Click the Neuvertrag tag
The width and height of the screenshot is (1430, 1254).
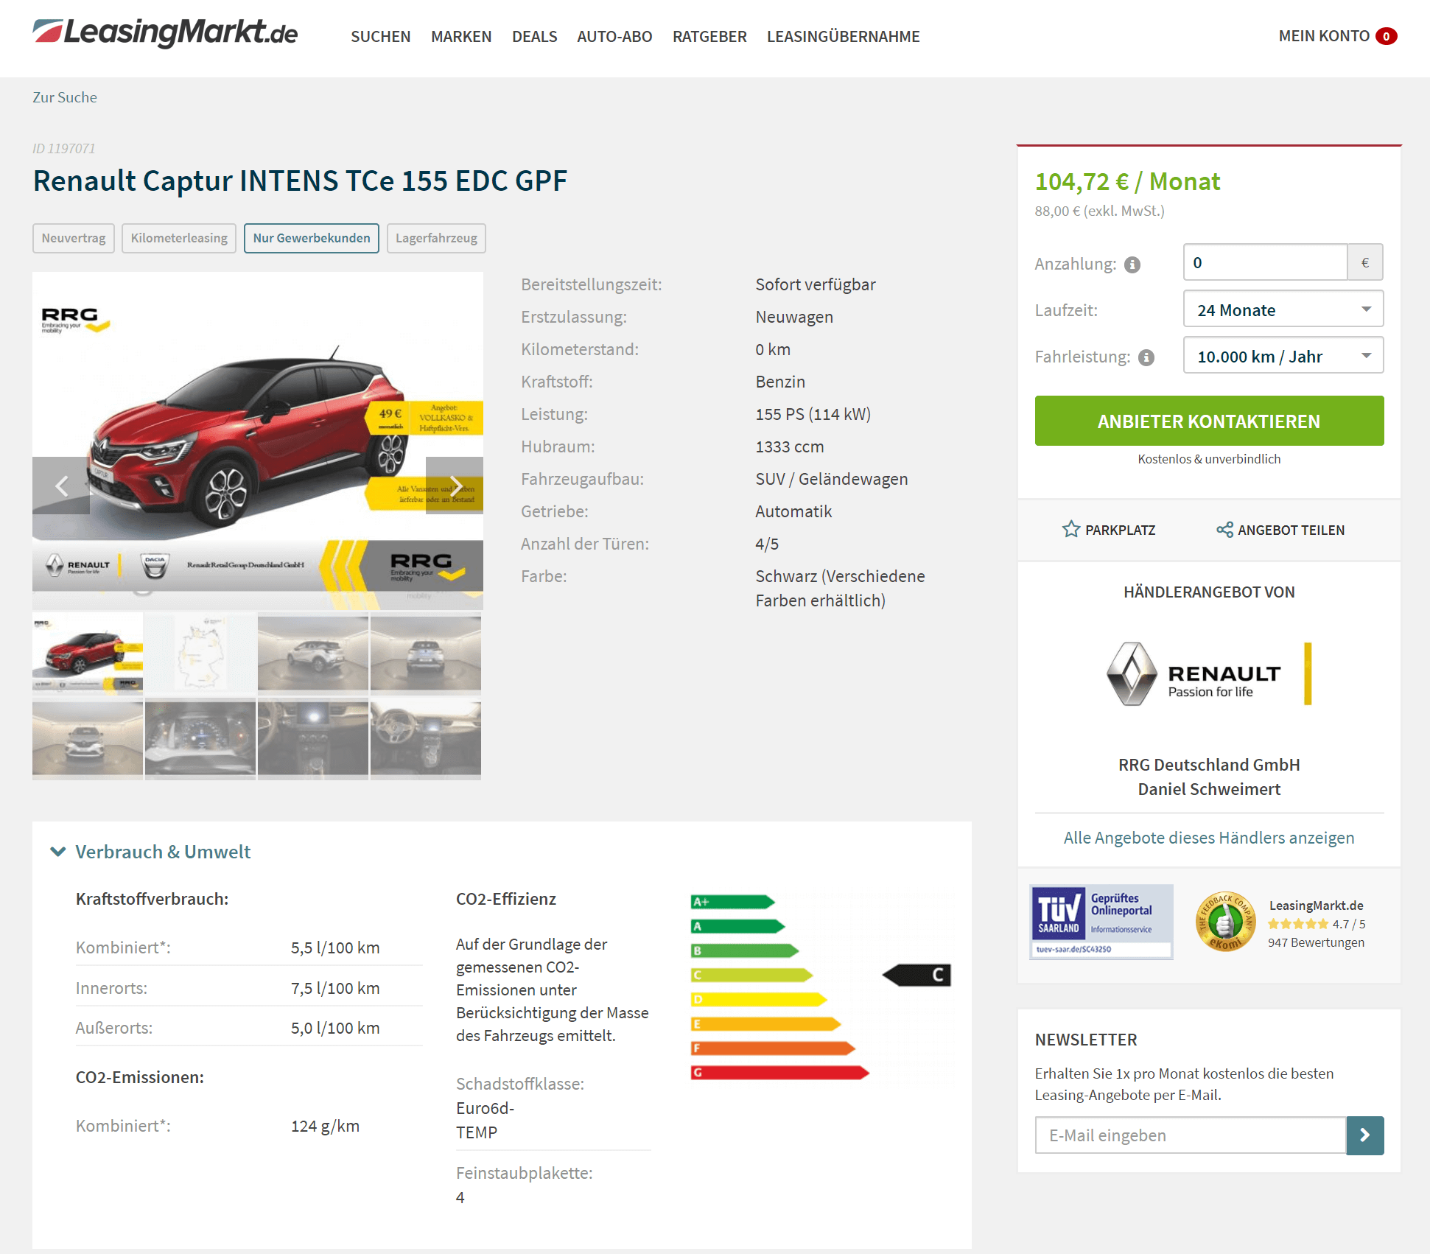[x=74, y=238]
